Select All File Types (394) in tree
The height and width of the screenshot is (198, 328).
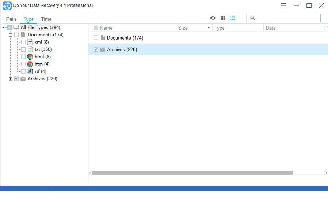(41, 27)
